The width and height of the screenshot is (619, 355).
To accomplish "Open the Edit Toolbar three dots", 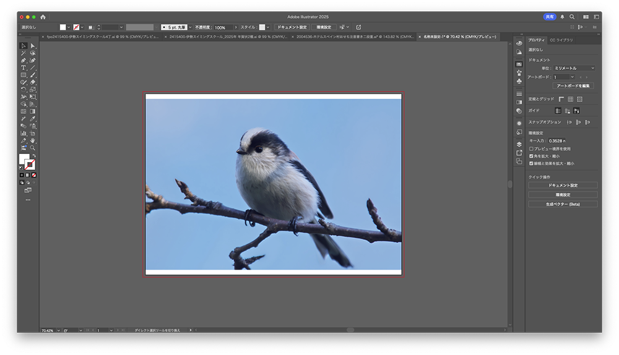I will point(28,200).
